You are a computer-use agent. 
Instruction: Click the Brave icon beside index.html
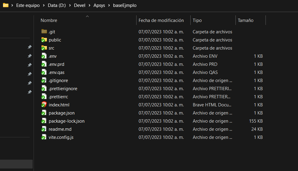point(44,105)
